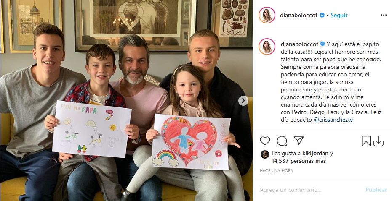
Task: Download the post with the download arrow icon
Action: point(379,141)
